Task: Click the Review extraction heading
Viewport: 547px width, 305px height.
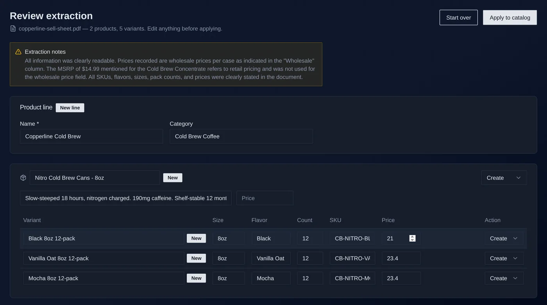Action: click(x=51, y=16)
